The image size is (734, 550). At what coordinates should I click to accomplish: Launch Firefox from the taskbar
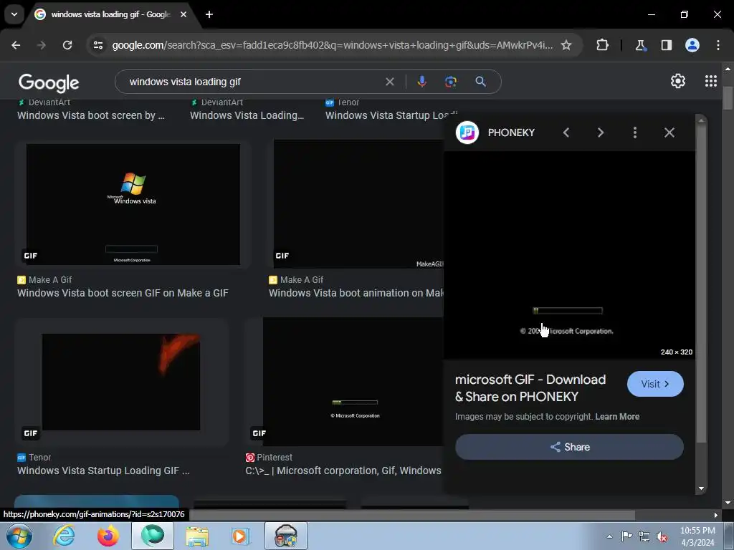pyautogui.click(x=108, y=536)
